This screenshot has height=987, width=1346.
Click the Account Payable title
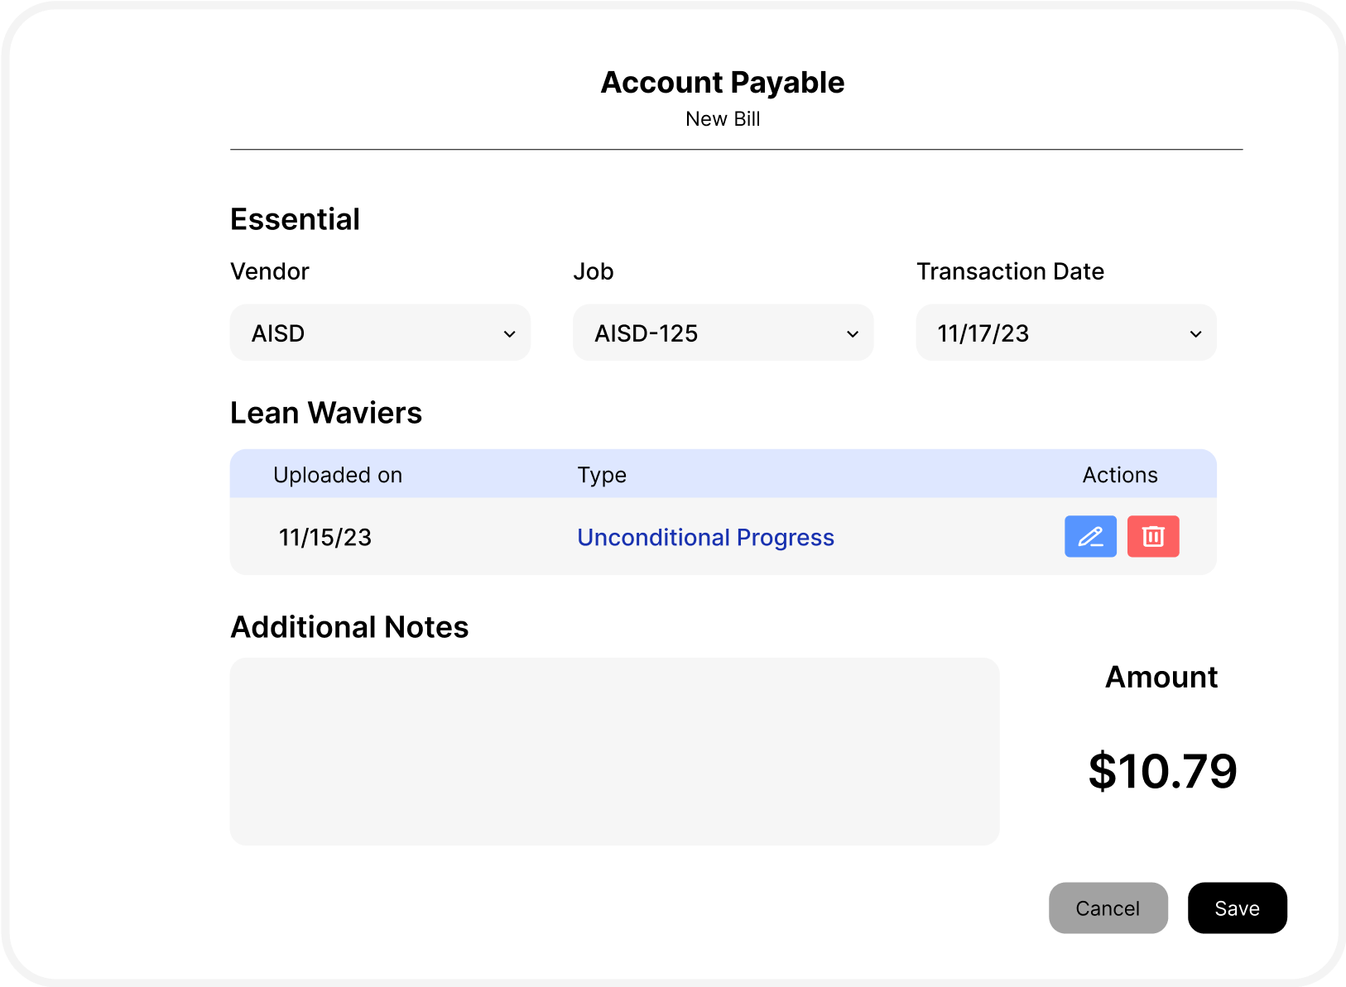(722, 83)
